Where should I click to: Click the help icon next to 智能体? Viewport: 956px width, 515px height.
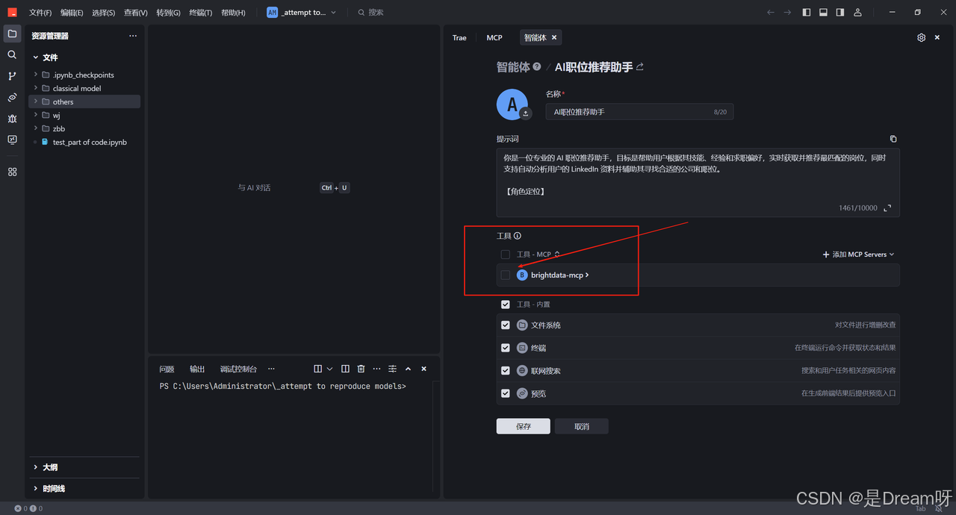(537, 66)
